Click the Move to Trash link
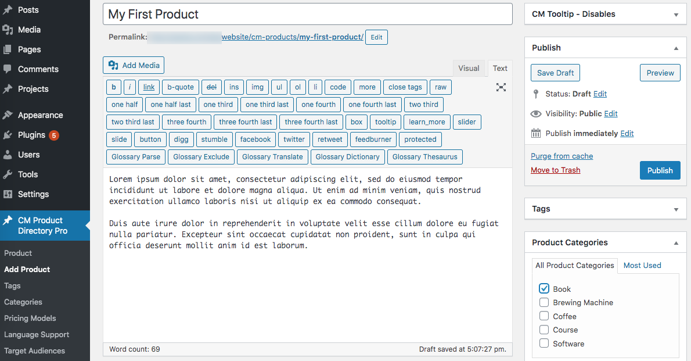This screenshot has width=691, height=361. (x=555, y=170)
